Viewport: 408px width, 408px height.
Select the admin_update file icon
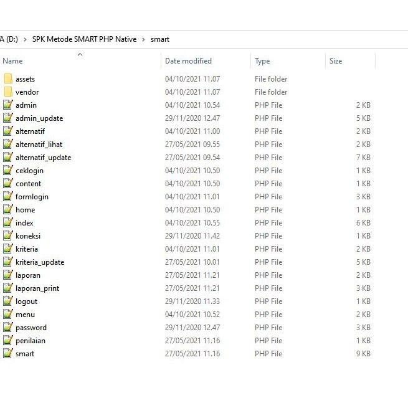pyautogui.click(x=8, y=118)
